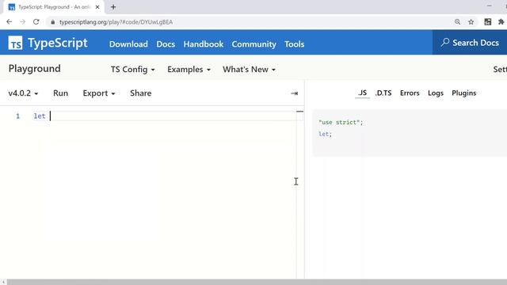Expand the Examples dropdown menu
This screenshot has width=507, height=285.
point(189,70)
